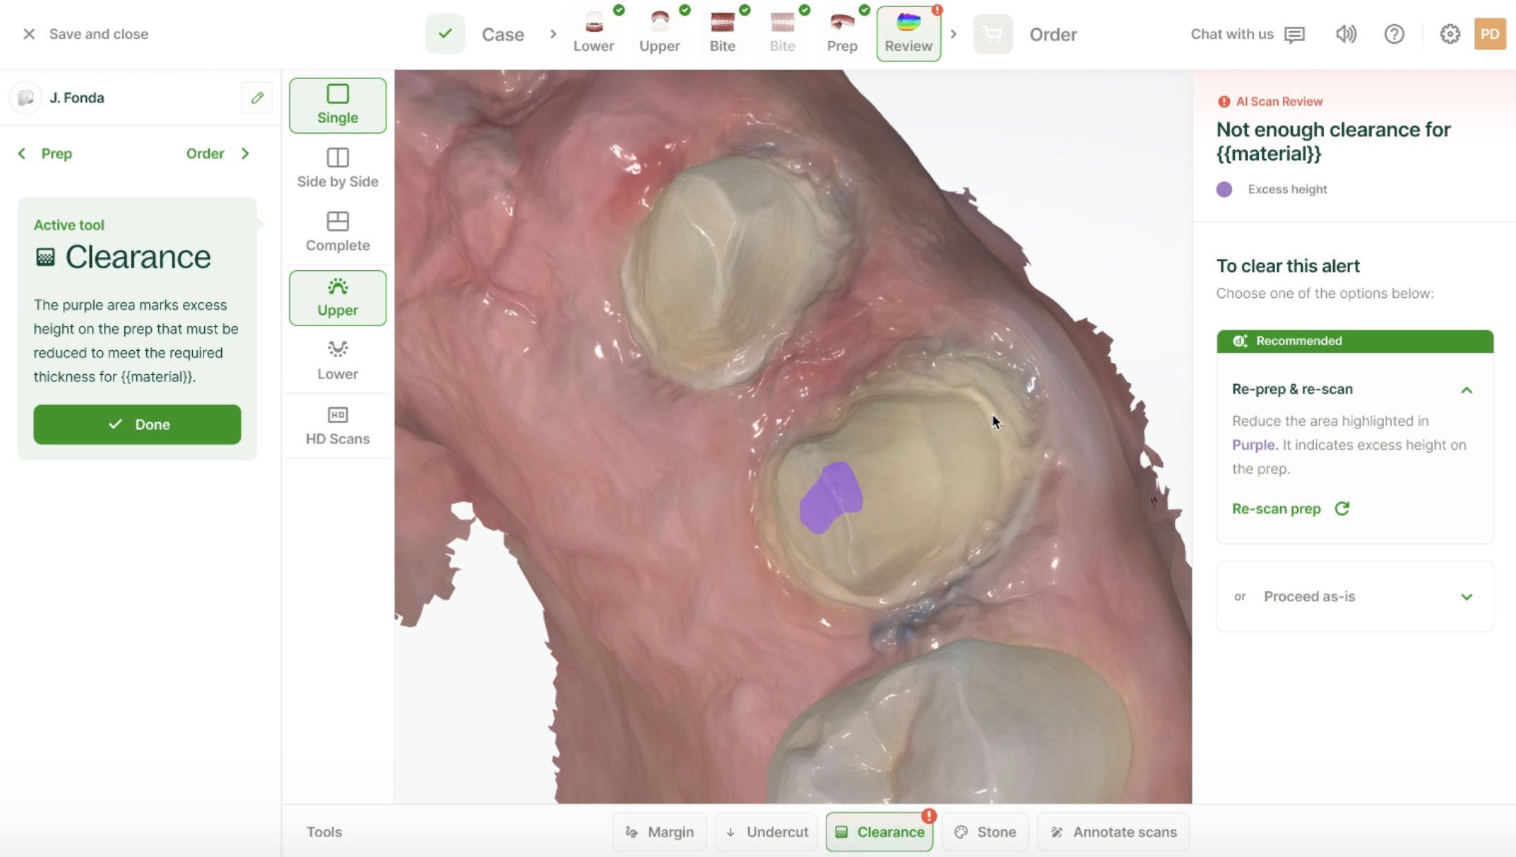Show the Lower jaw model
Viewport: 1516px width, 857px height.
click(338, 361)
